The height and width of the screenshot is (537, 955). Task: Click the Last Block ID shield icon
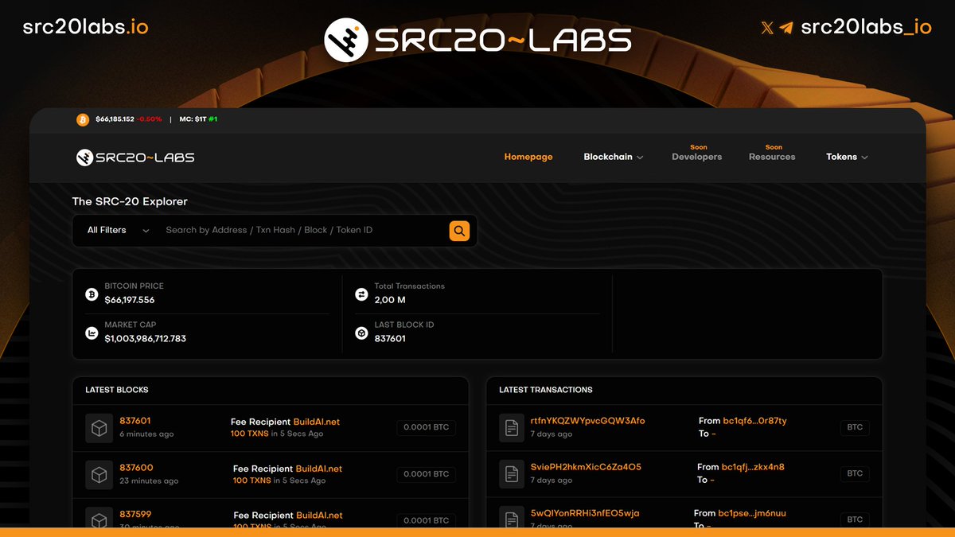(x=361, y=332)
